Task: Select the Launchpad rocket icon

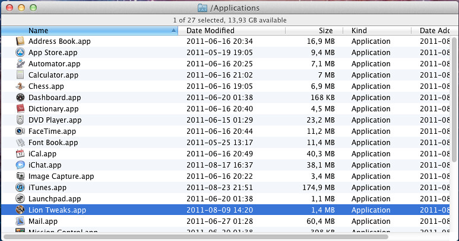Action: tap(20, 198)
